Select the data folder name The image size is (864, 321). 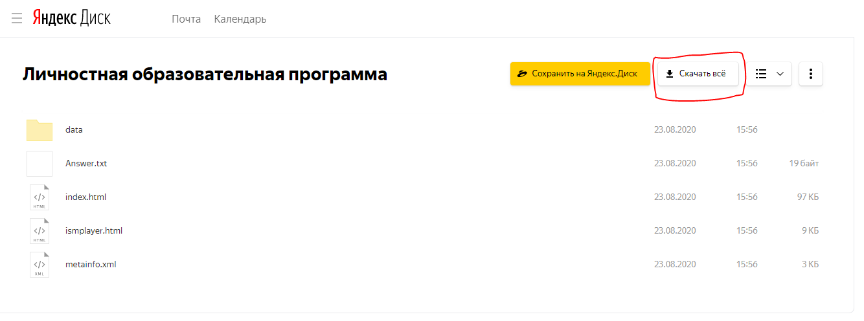point(74,130)
